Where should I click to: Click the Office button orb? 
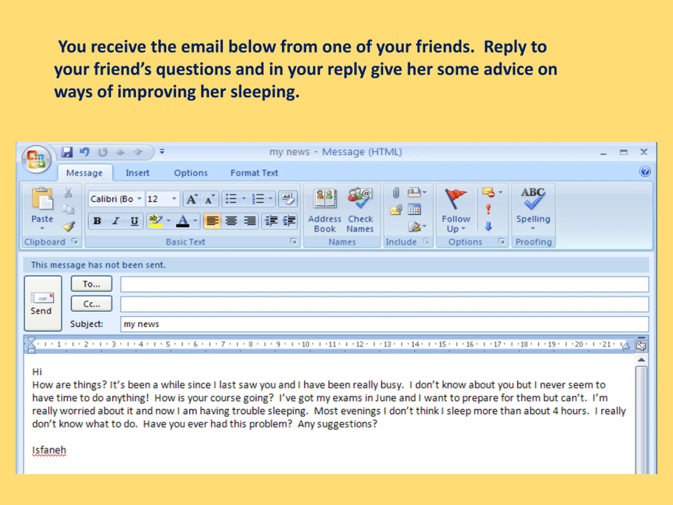(x=37, y=159)
